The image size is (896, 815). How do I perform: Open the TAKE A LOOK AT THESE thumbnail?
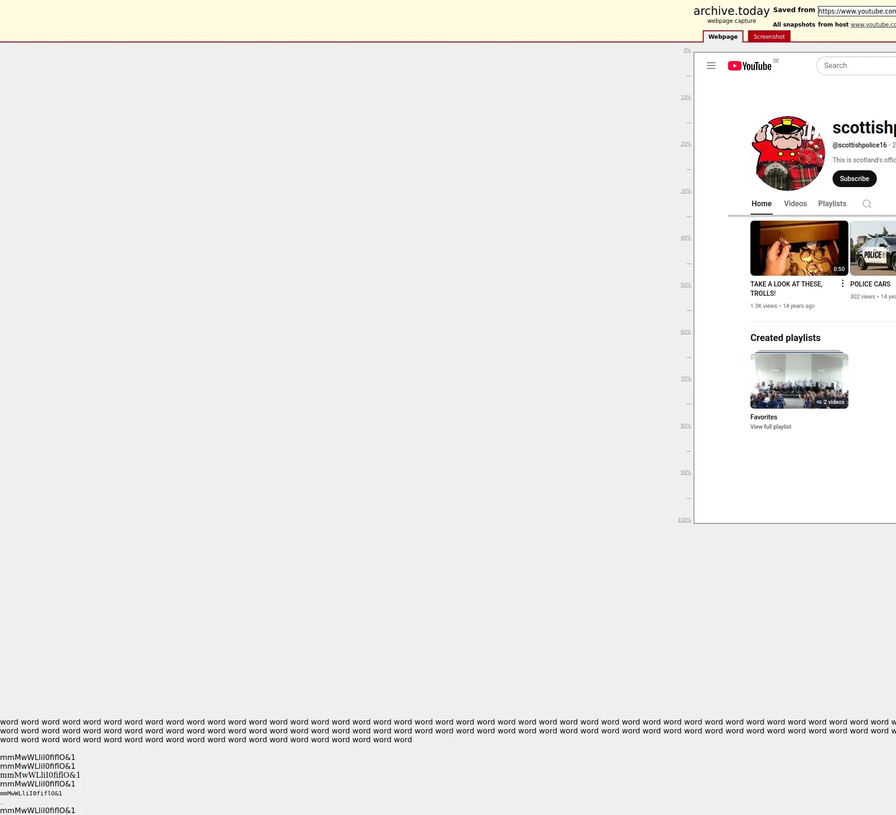(x=799, y=248)
